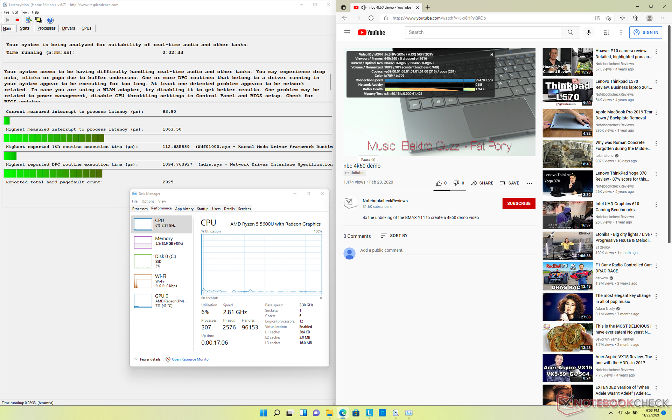Open the YouTube hamburger guide menu

pos(347,32)
